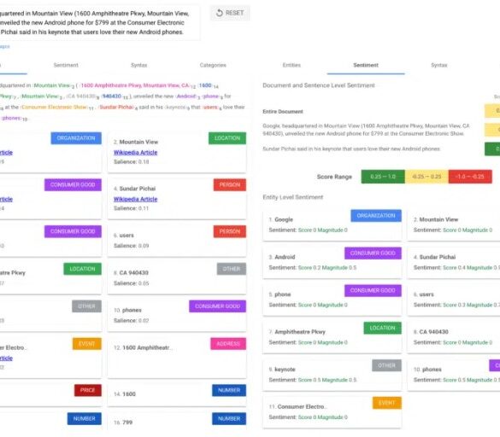Click the 'Entire Document' row label
The width and height of the screenshot is (500, 437).
(283, 112)
